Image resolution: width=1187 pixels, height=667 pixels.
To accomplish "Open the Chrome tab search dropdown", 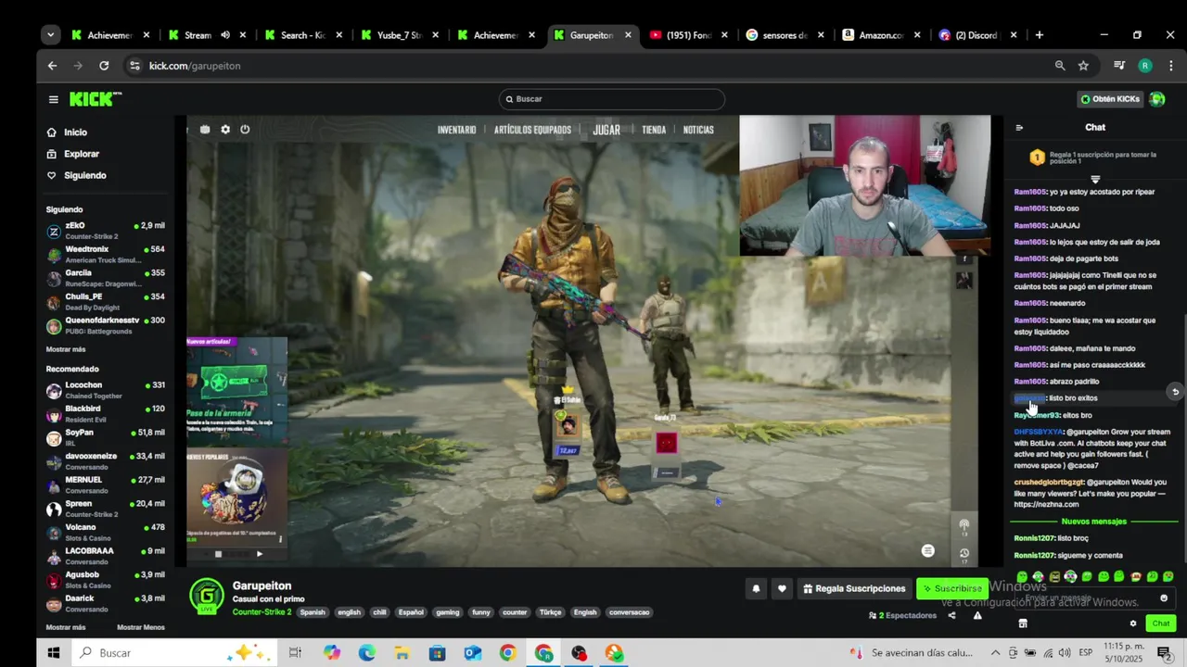I will tap(50, 35).
